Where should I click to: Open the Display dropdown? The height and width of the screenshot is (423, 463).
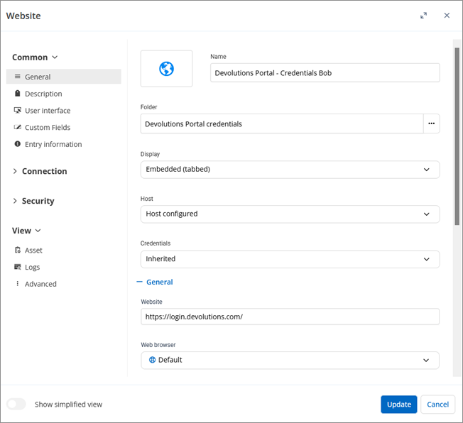(x=290, y=170)
